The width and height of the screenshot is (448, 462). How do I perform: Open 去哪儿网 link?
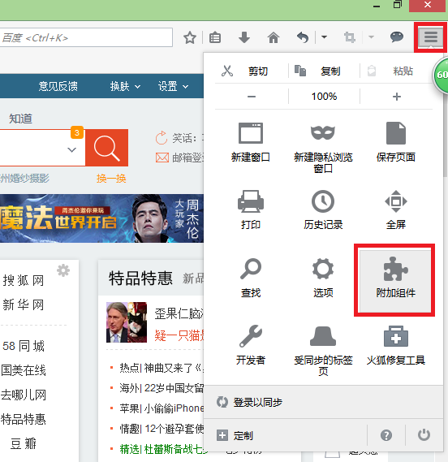point(24,395)
